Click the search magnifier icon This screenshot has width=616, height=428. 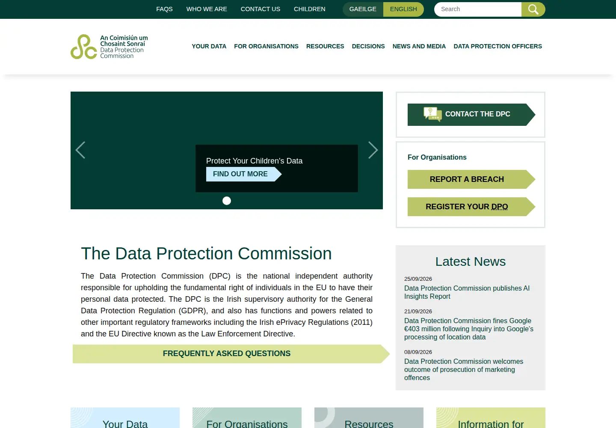point(533,9)
